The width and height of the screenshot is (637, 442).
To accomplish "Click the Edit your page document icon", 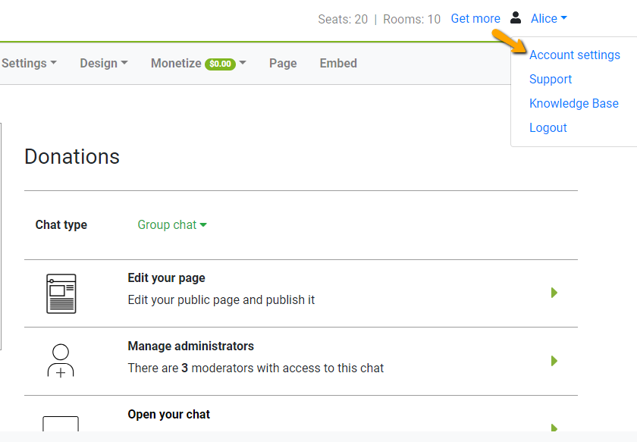I will (x=61, y=293).
